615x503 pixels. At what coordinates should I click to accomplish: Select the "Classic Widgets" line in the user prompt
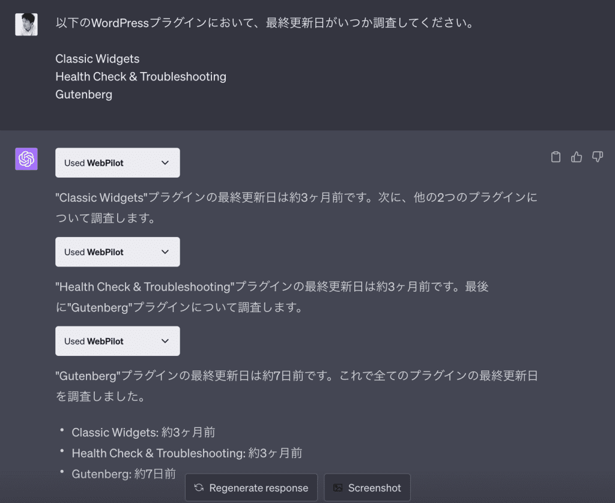[97, 59]
